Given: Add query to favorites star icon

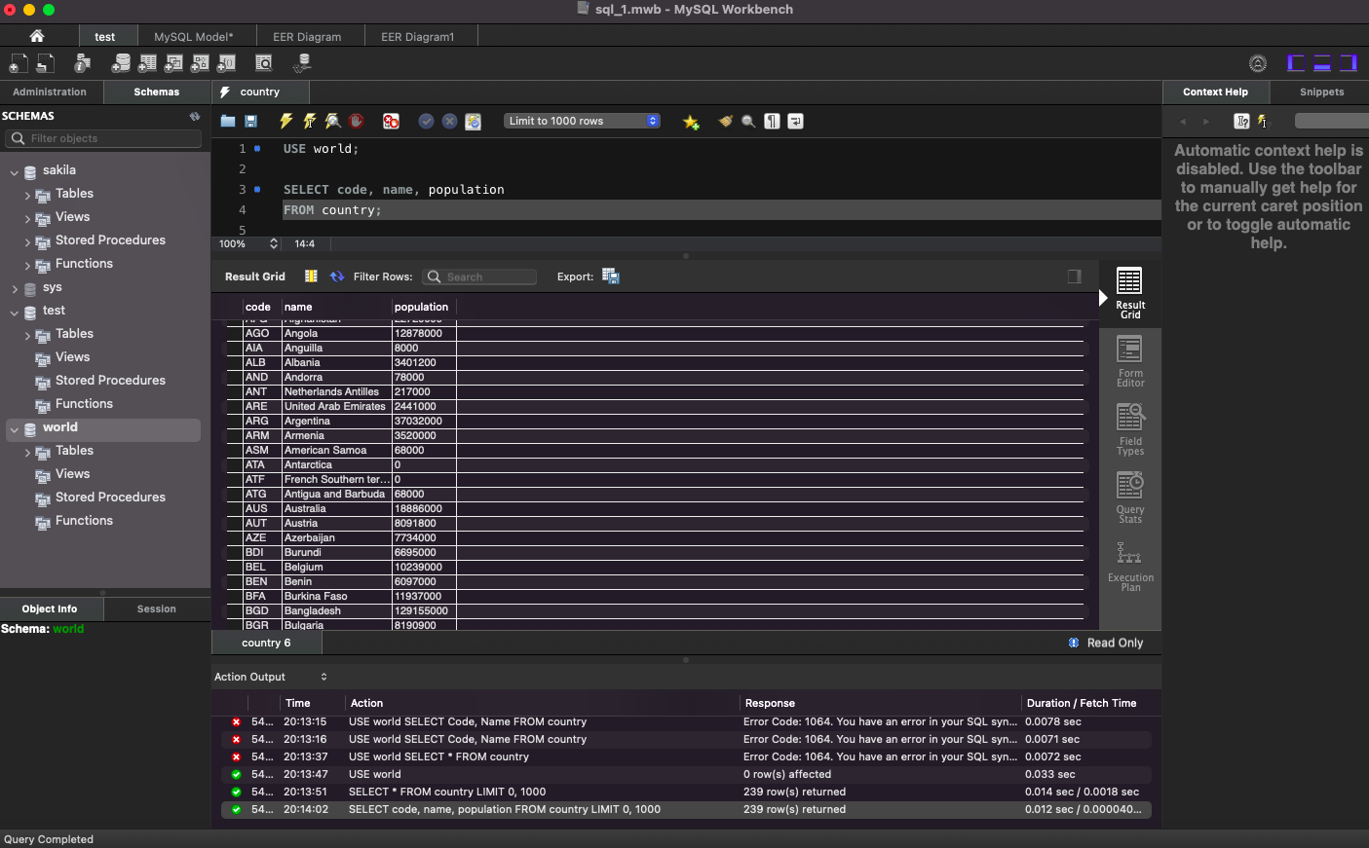Looking at the screenshot, I should tap(691, 122).
